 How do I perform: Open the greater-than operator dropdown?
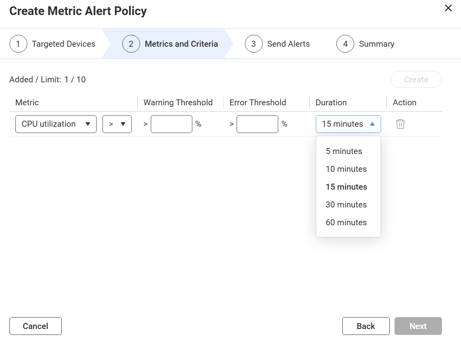click(117, 124)
